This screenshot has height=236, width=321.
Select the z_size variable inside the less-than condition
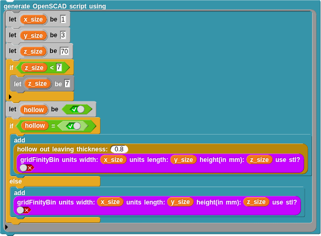(34, 67)
